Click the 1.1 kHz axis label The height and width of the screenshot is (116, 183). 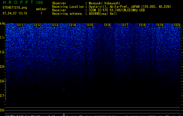point(3,38)
